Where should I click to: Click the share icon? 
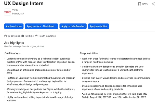pos(153,4)
